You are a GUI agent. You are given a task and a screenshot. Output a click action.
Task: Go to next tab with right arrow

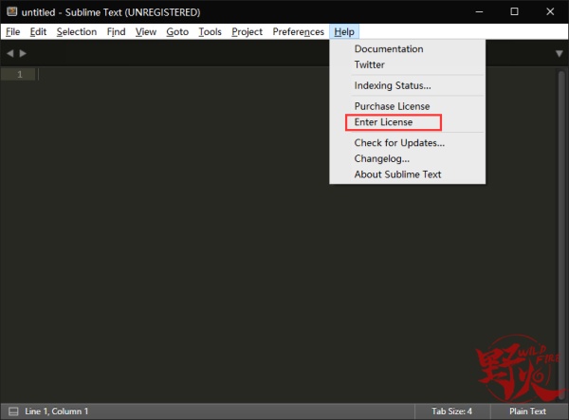[x=23, y=53]
